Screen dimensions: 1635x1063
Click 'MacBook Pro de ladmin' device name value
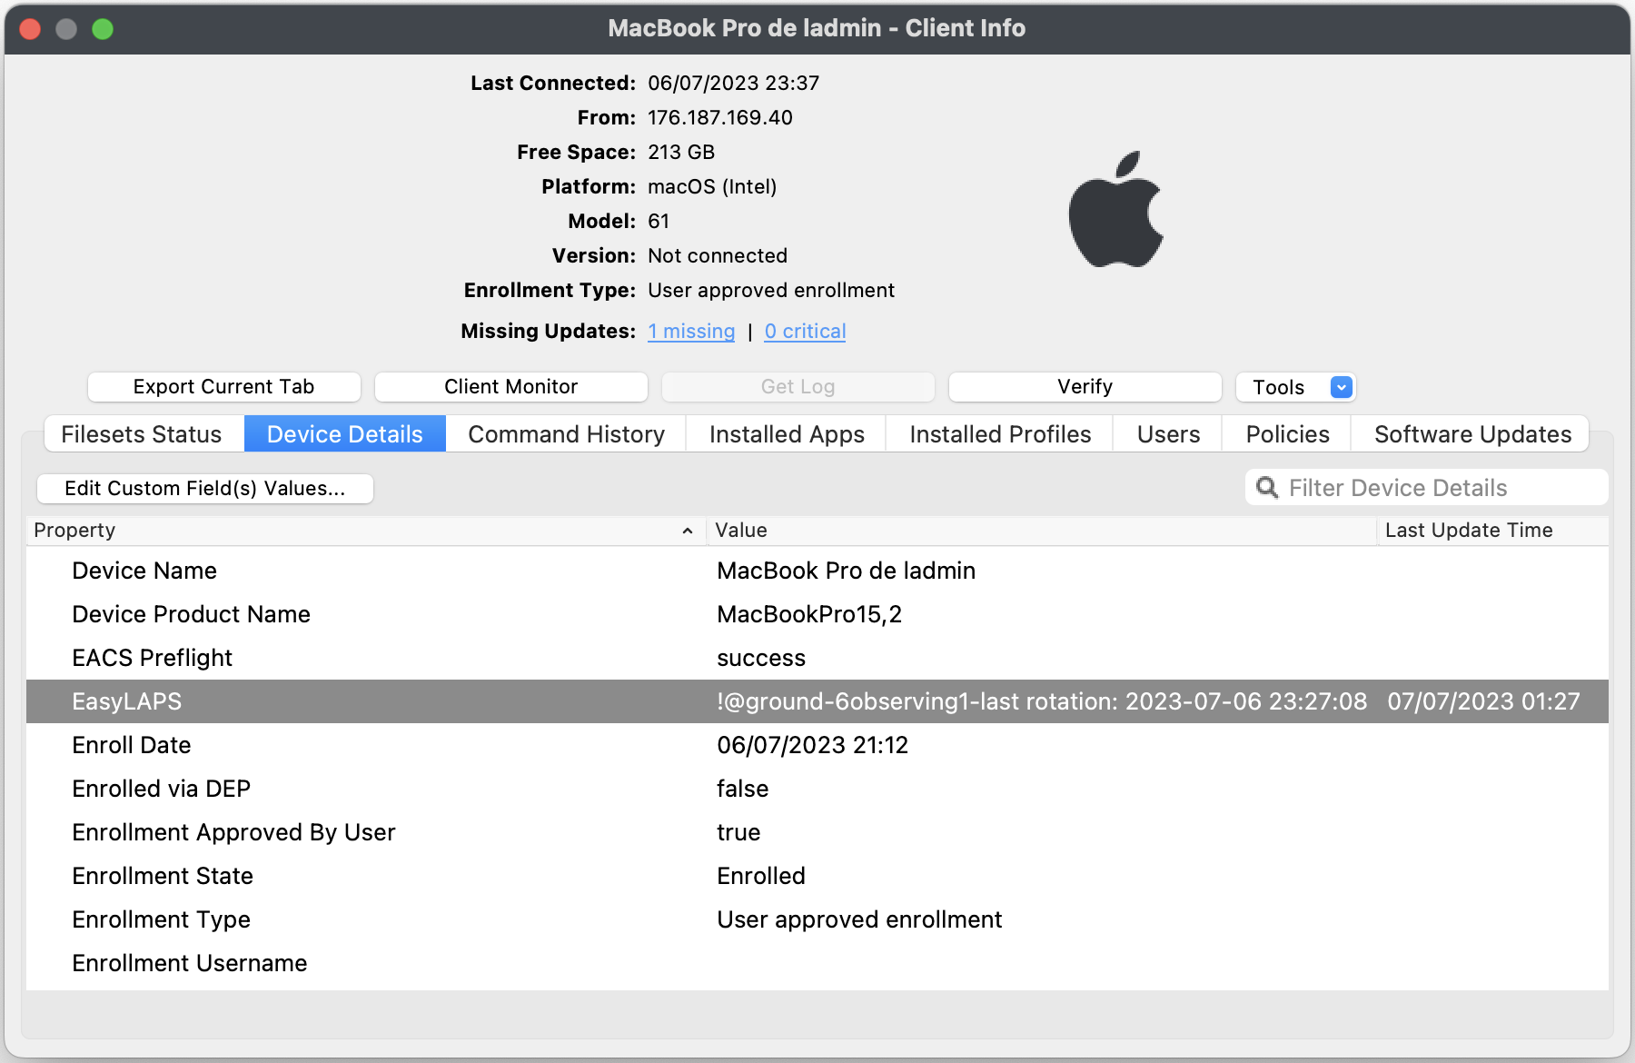pos(847,571)
